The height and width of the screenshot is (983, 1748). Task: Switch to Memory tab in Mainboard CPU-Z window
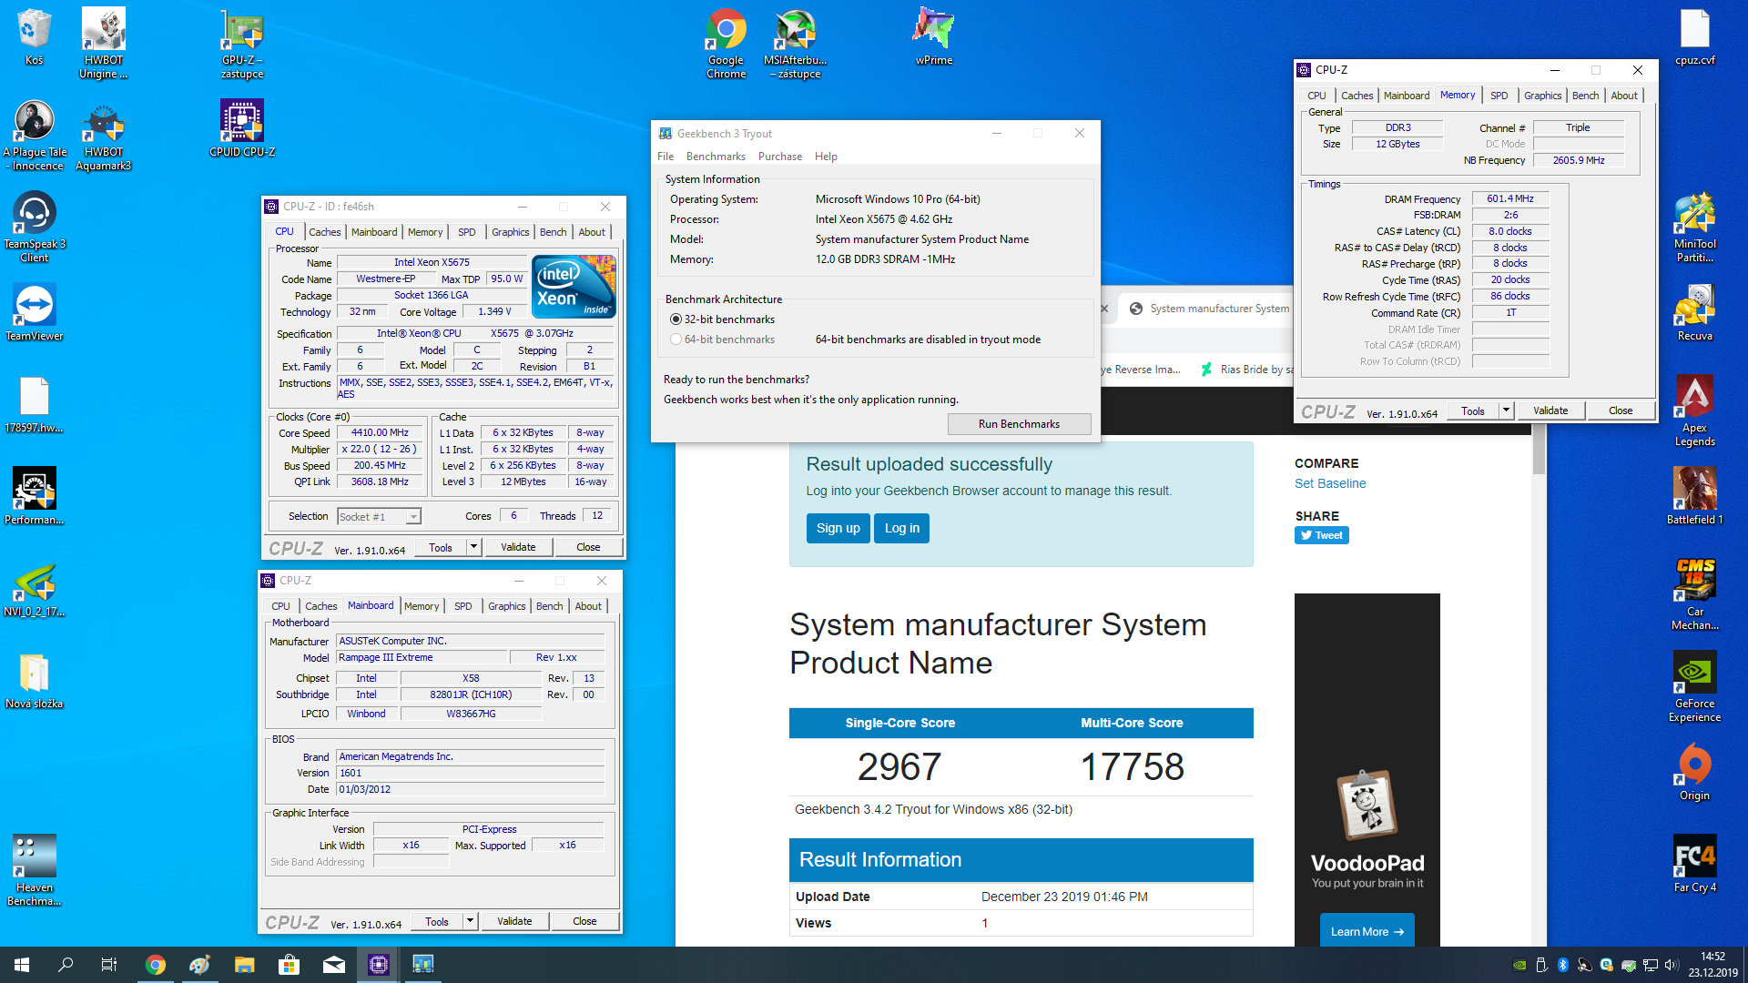(x=422, y=606)
